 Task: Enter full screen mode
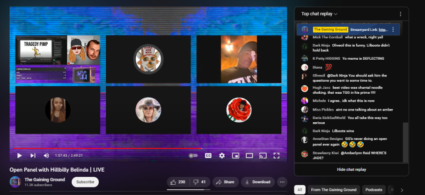277,155
